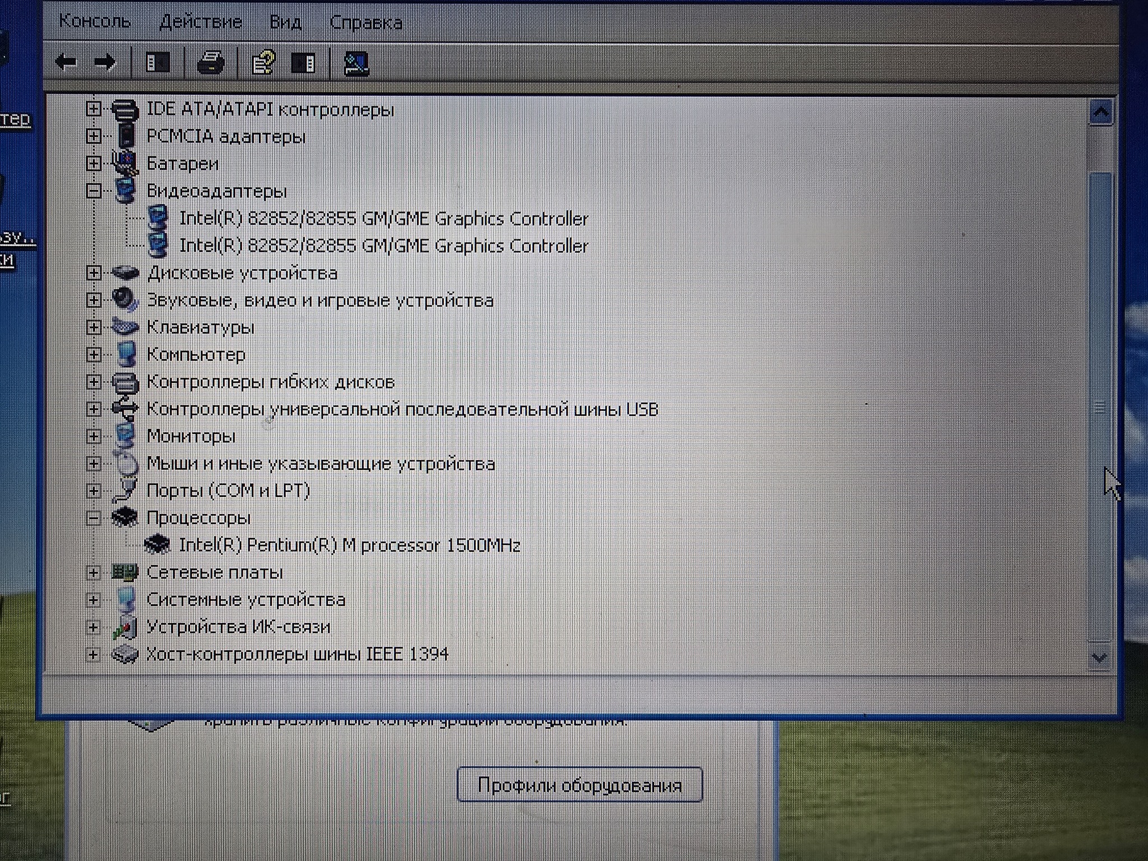Open the Справка menu
This screenshot has height=861, width=1148.
[365, 22]
